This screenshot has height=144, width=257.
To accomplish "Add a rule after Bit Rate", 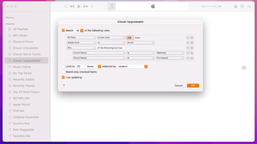I will 192,38.
